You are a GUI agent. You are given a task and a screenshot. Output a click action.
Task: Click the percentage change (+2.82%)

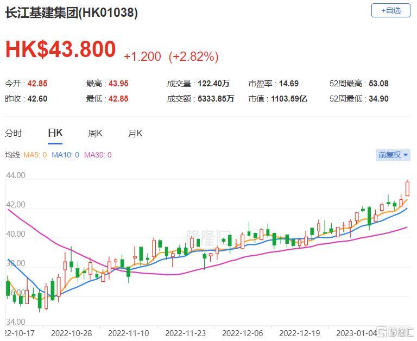(193, 56)
